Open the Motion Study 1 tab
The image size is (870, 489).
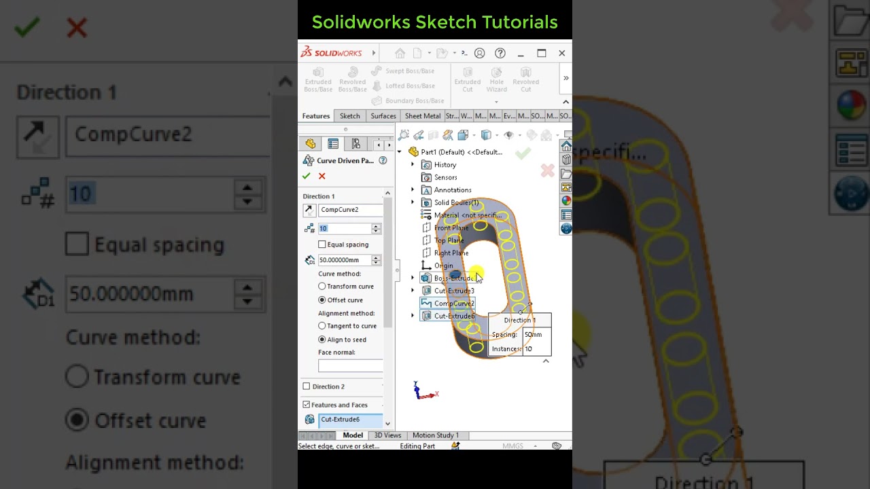point(436,435)
